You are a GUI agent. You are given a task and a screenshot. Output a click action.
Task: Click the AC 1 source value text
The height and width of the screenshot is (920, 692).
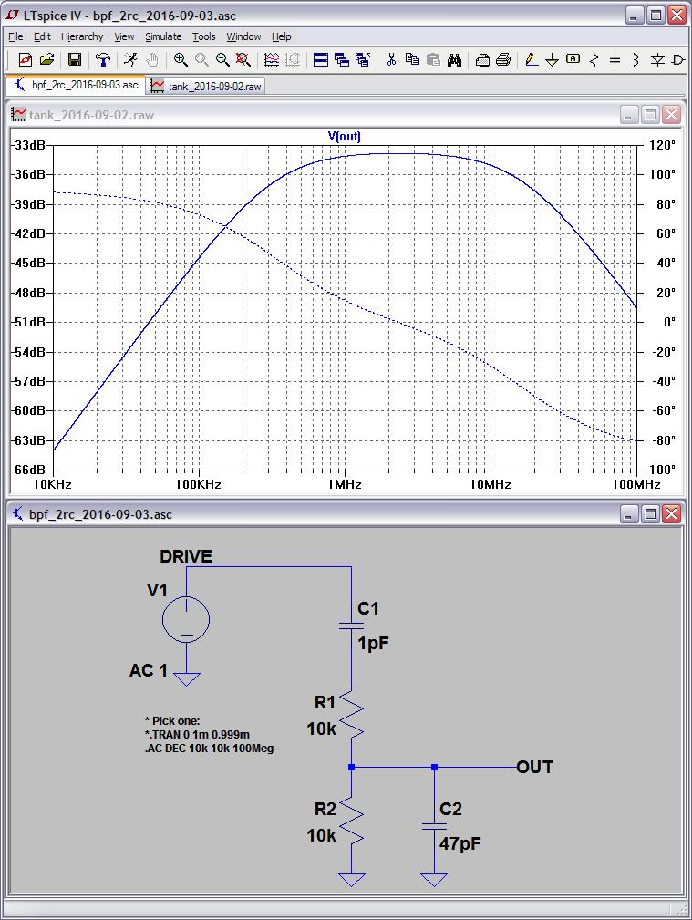(x=149, y=670)
